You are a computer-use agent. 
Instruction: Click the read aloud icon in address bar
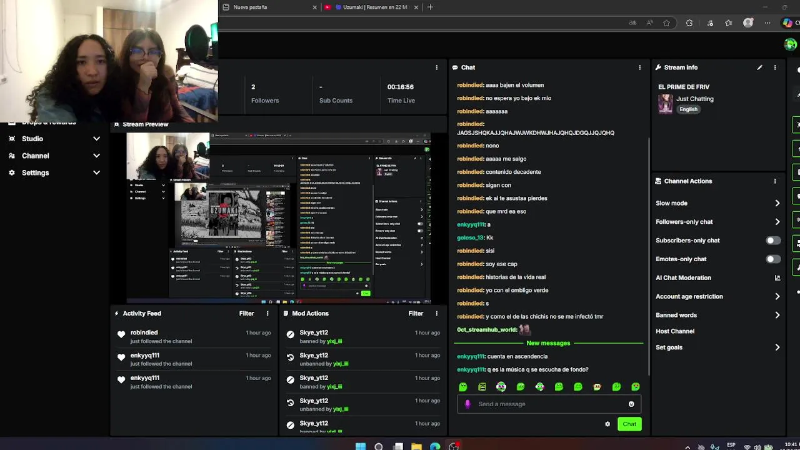(x=650, y=23)
